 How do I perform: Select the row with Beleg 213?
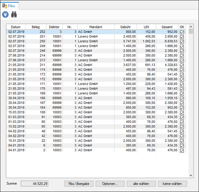pyautogui.click(x=96, y=60)
